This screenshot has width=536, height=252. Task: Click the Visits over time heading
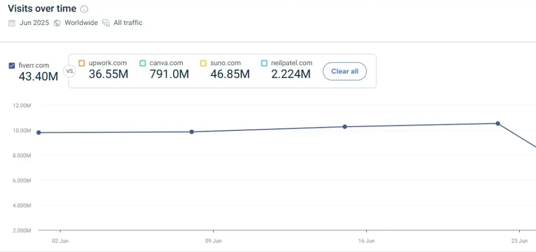point(42,9)
